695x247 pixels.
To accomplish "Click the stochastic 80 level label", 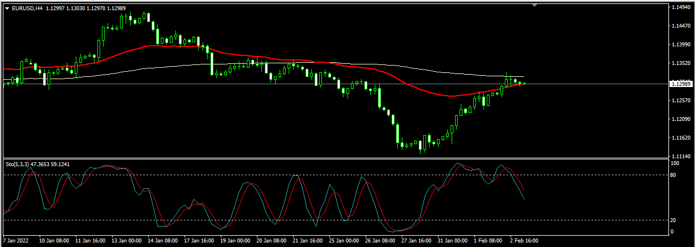I will tap(673, 175).
